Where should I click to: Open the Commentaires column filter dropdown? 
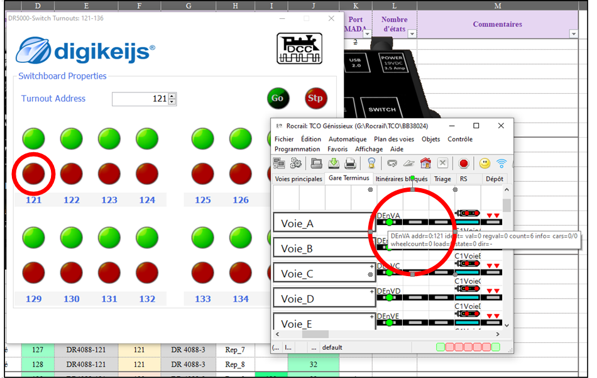coord(573,34)
